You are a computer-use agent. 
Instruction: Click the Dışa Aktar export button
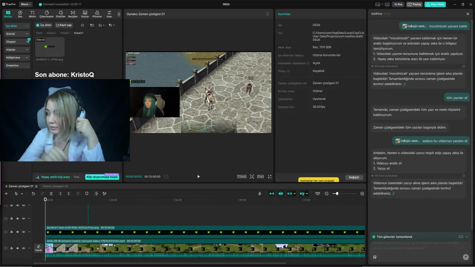click(x=435, y=4)
